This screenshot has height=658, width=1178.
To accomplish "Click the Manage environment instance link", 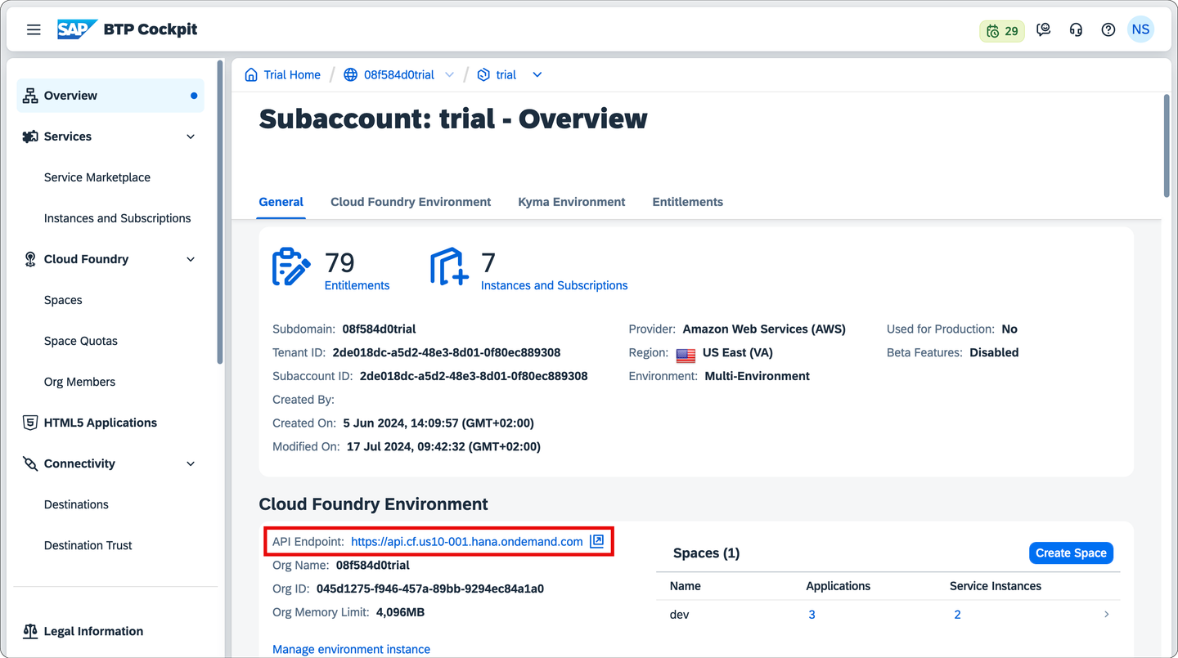I will (351, 649).
